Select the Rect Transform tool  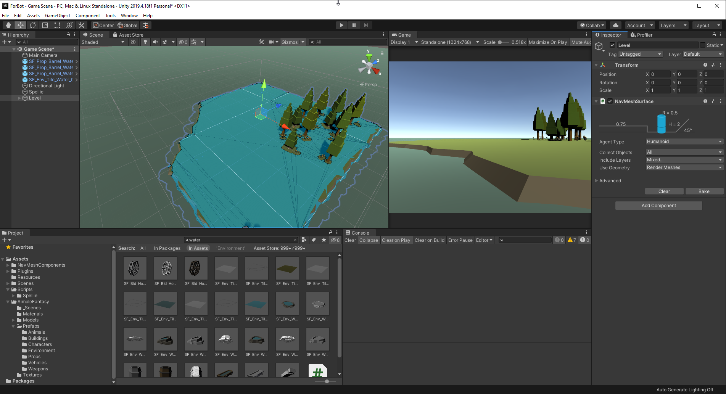click(x=57, y=25)
